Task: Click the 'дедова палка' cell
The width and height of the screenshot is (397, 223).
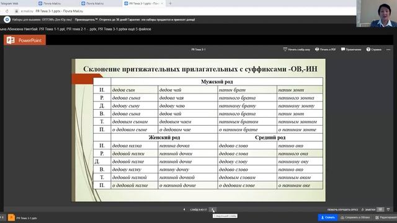Action: [134, 146]
